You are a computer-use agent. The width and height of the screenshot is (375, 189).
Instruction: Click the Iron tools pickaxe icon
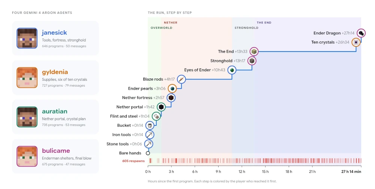150,135
